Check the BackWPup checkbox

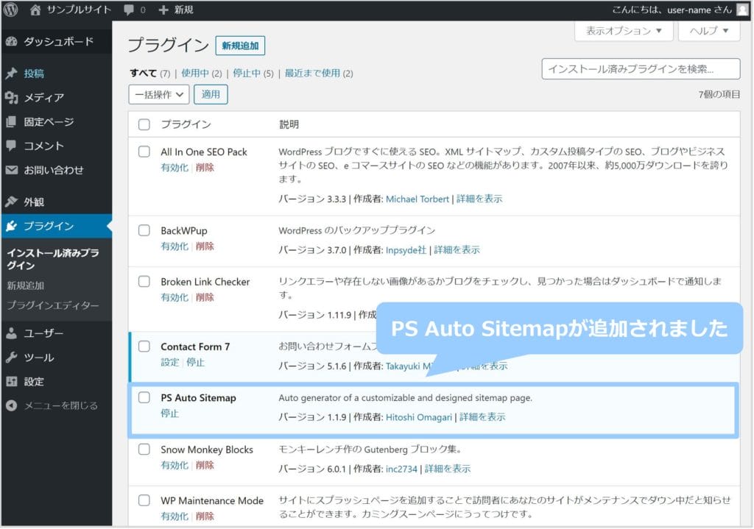pos(144,230)
